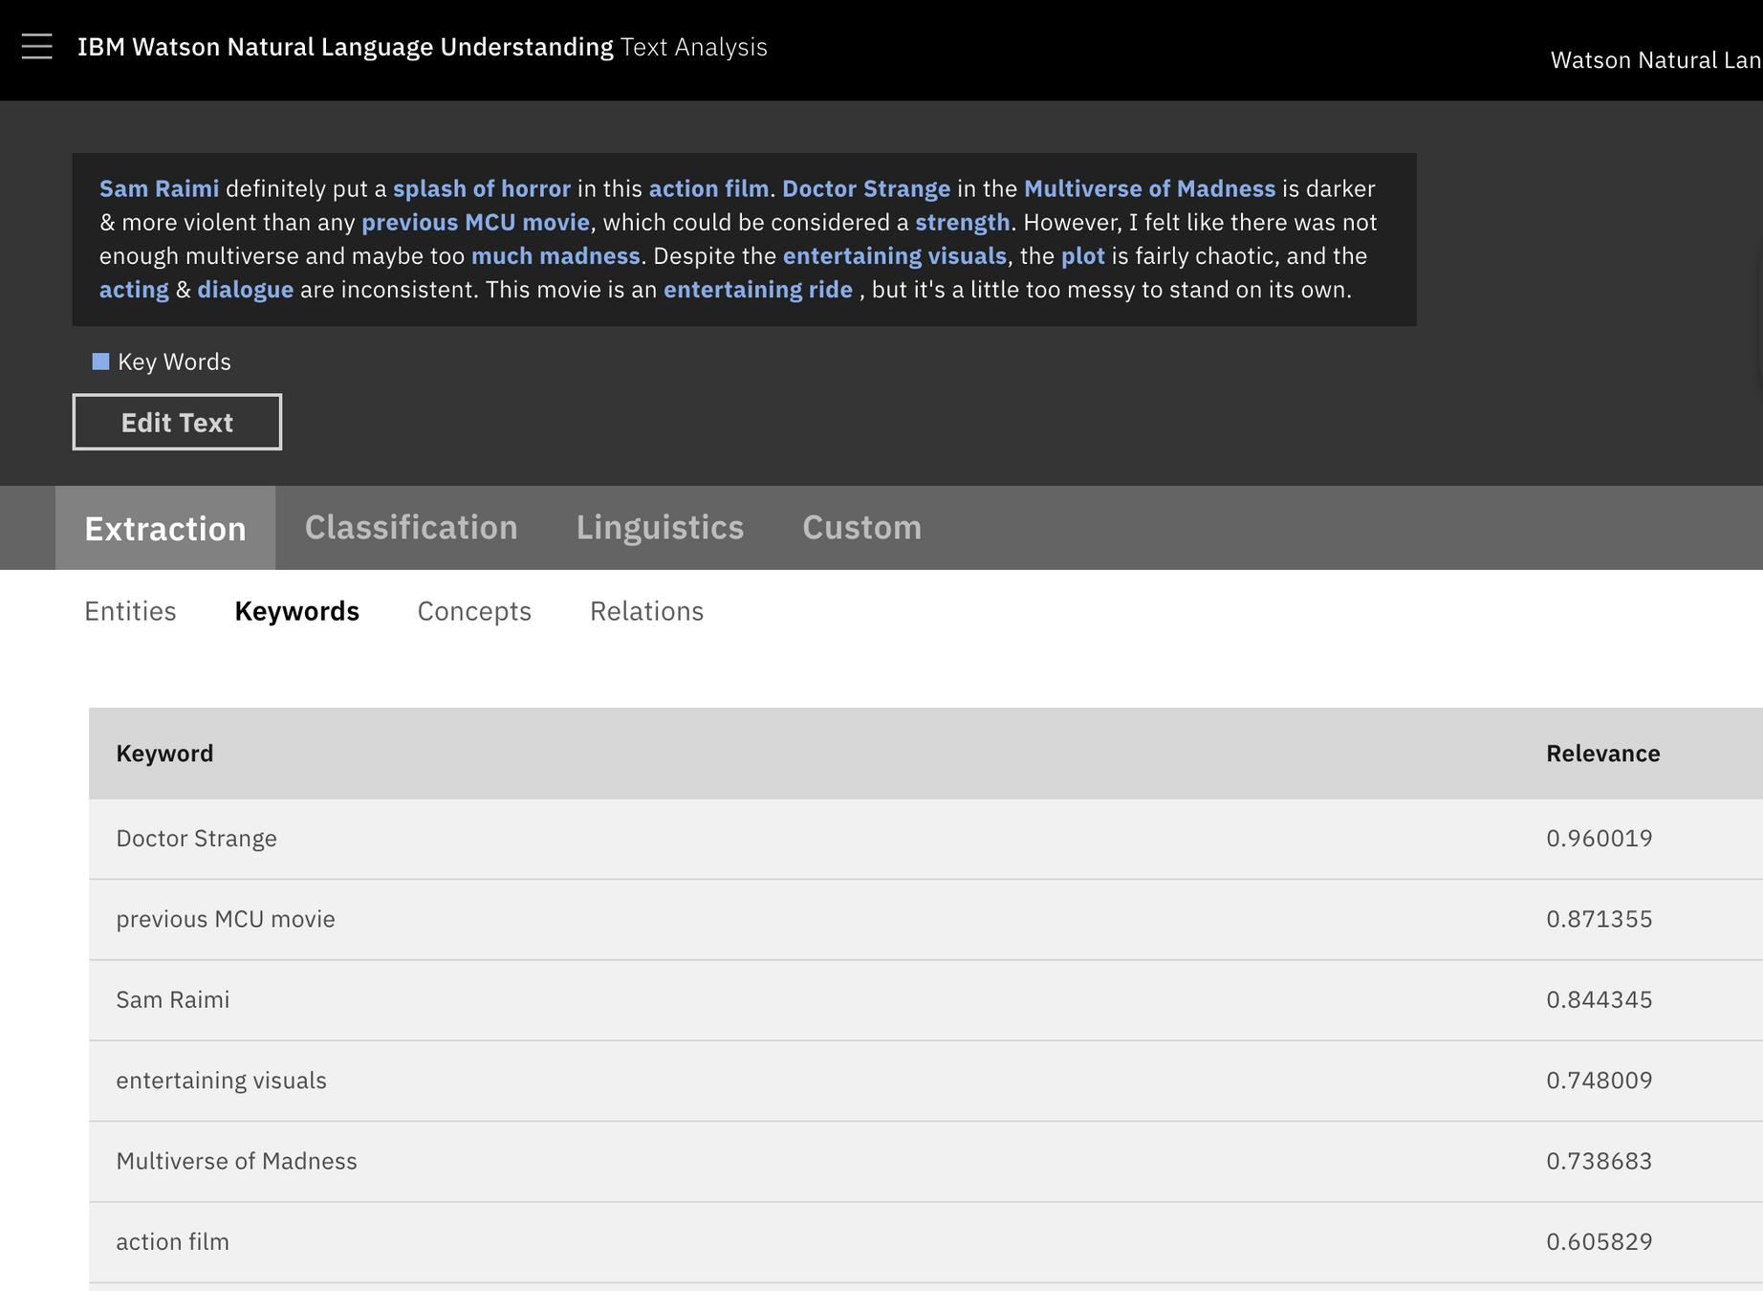The height and width of the screenshot is (1291, 1763).
Task: Switch to the Classification tab
Action: (411, 528)
